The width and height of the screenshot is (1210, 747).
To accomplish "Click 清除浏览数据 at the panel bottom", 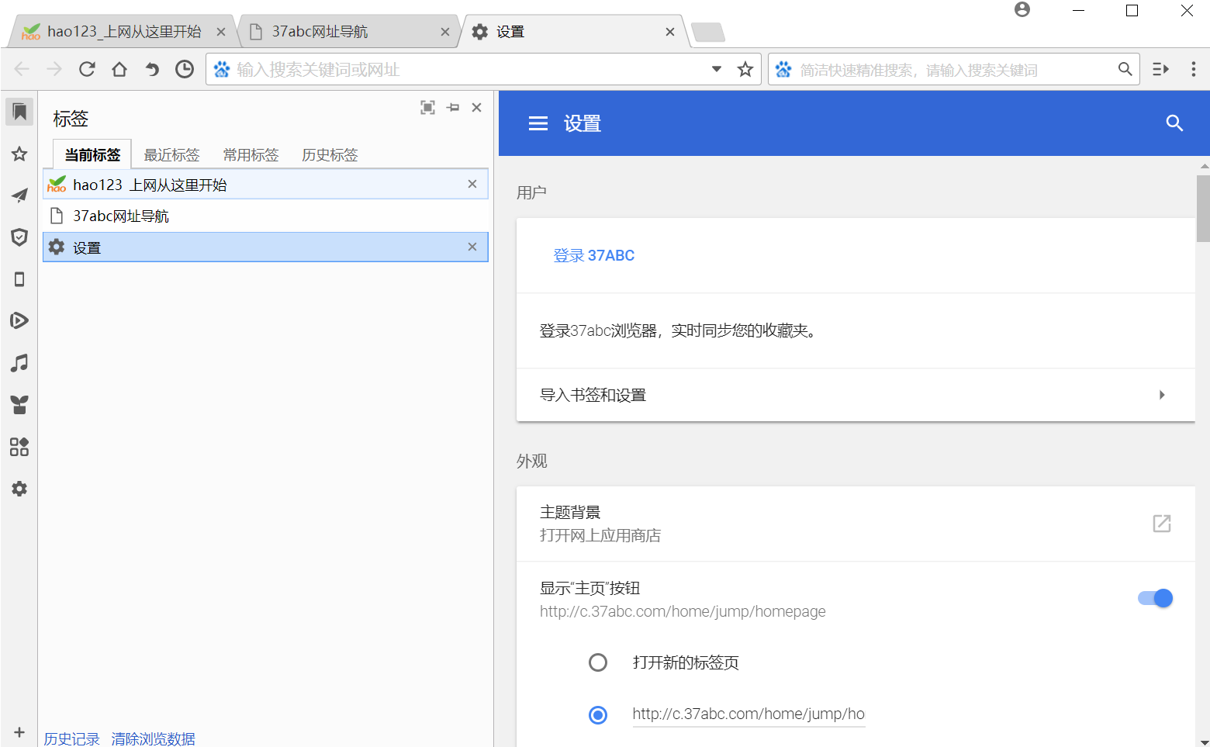I will point(153,738).
